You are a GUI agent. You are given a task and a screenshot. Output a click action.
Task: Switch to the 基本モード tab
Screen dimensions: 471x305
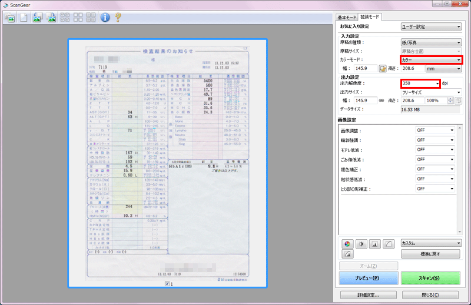347,18
